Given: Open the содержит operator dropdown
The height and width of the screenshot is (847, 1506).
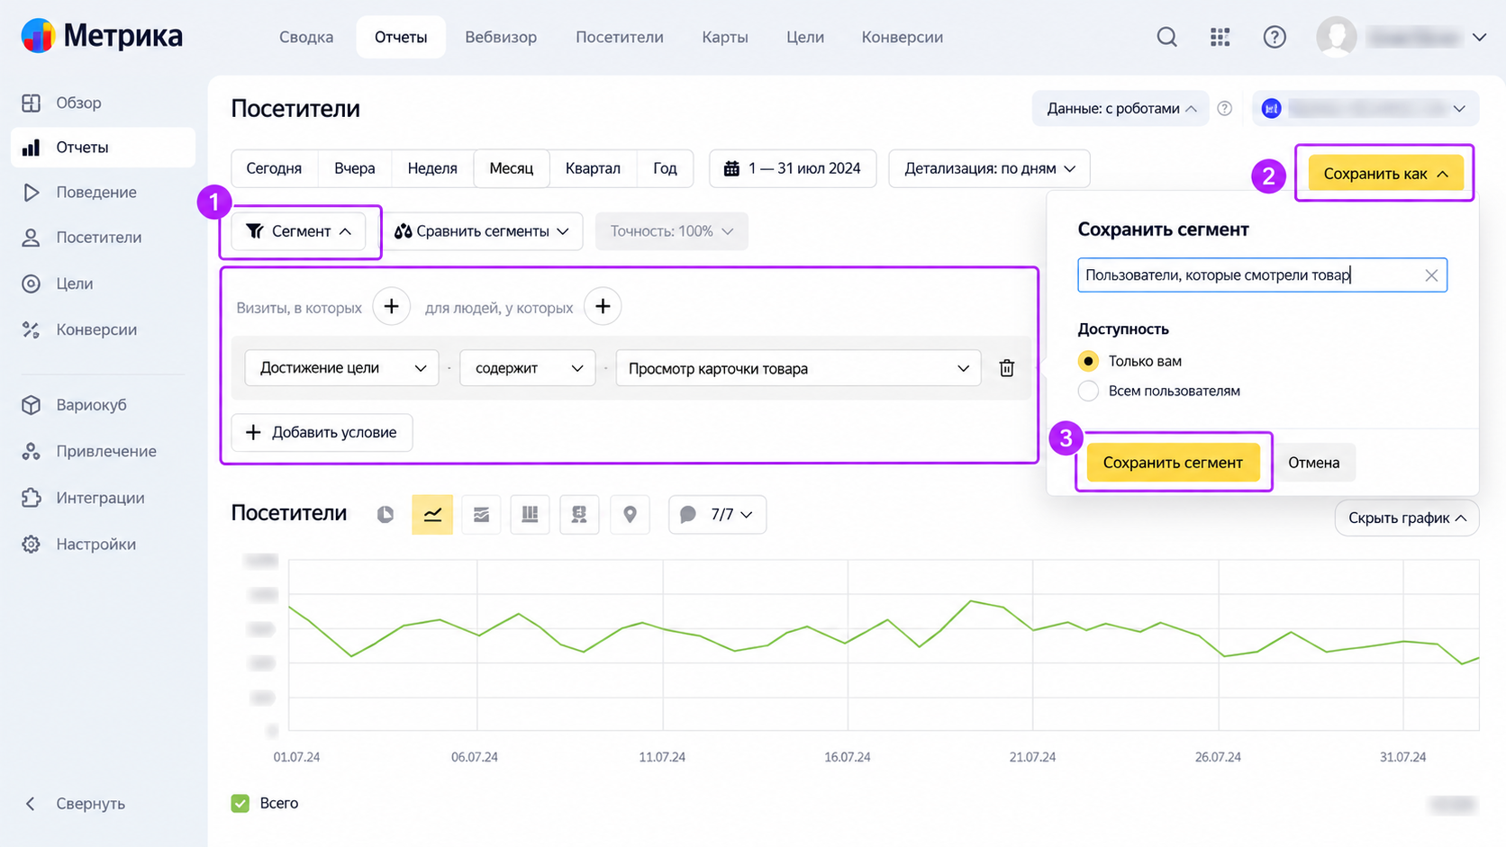Looking at the screenshot, I should point(528,368).
